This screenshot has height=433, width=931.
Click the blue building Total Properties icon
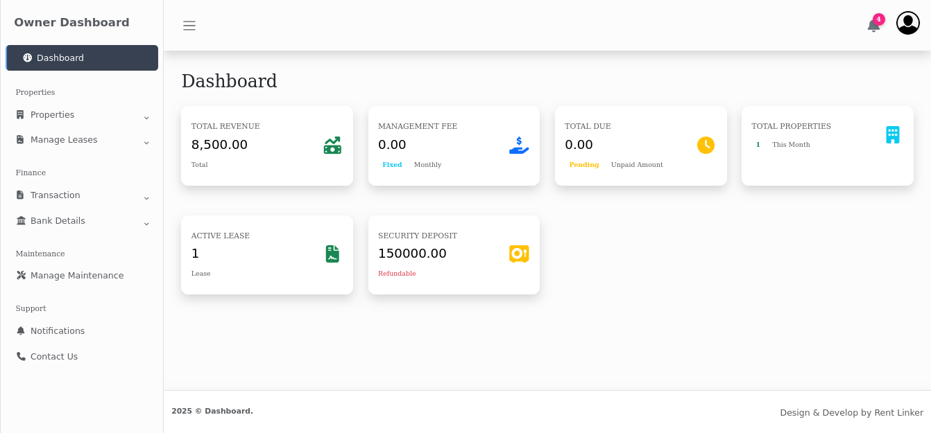tap(892, 134)
